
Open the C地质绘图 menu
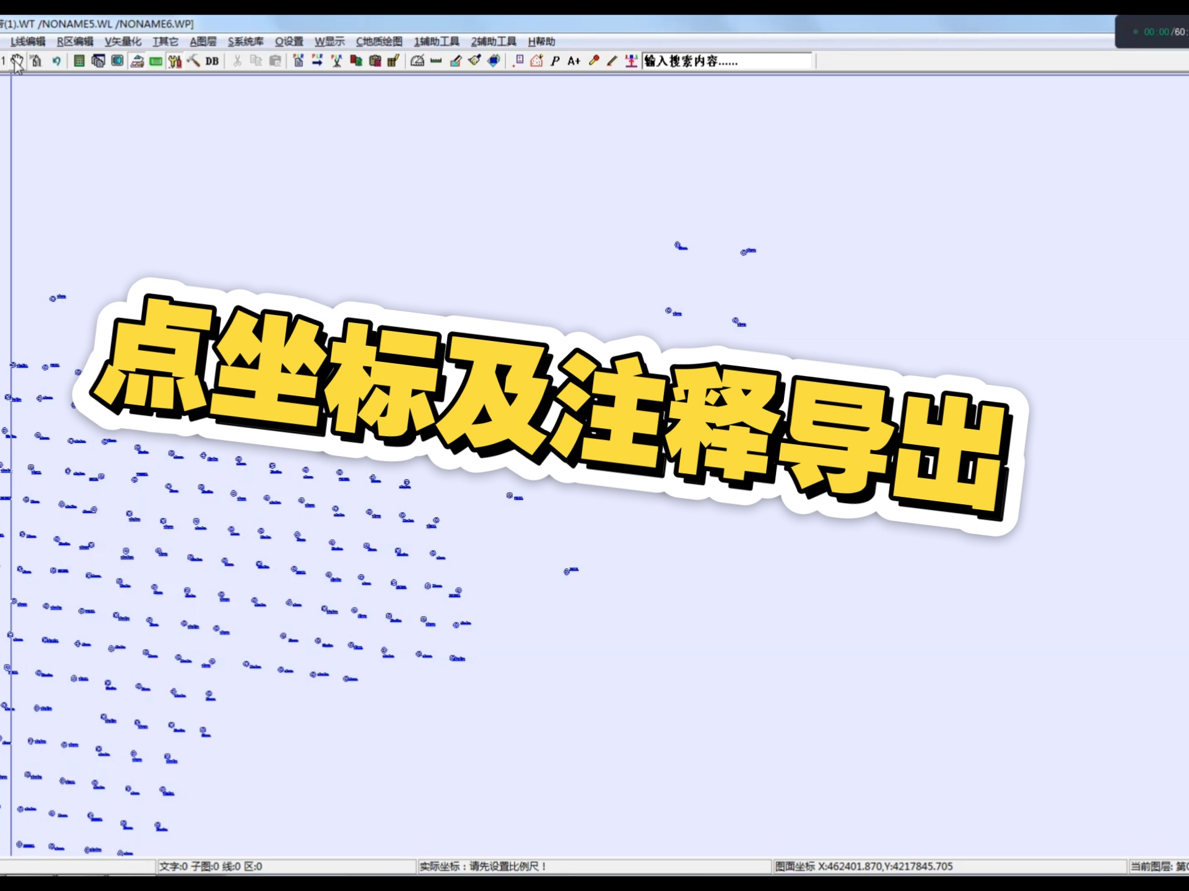379,41
